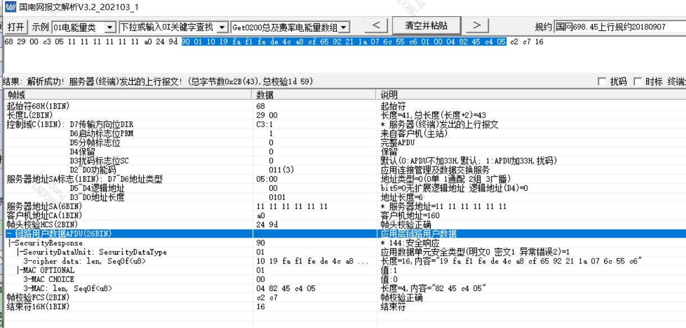Screen dimensions: 686x328
Task: Click the description '* 服务器(终端)发出的上行报文'
Action: tap(440, 124)
